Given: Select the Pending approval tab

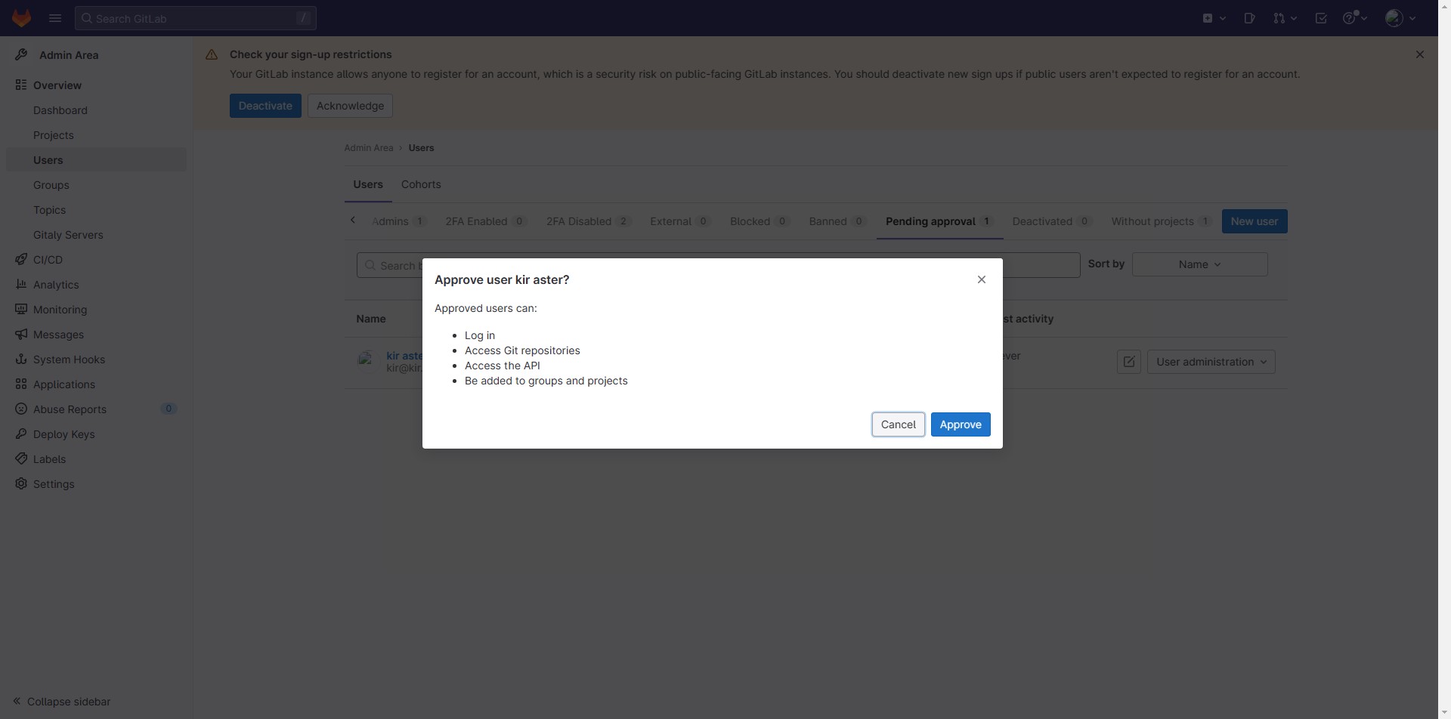Looking at the screenshot, I should [x=939, y=221].
